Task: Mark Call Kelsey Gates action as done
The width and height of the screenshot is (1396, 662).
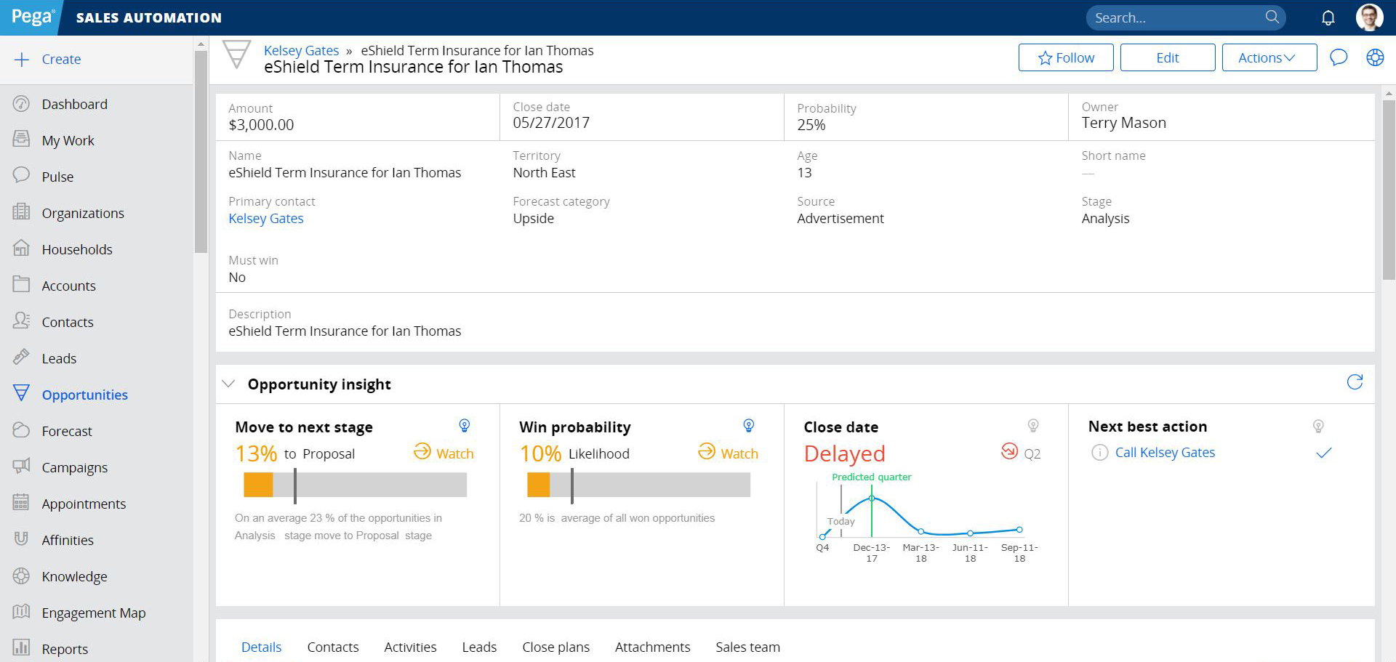Action: [1323, 453]
